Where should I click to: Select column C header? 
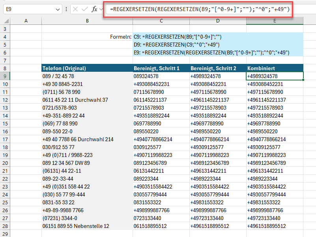click(161, 21)
